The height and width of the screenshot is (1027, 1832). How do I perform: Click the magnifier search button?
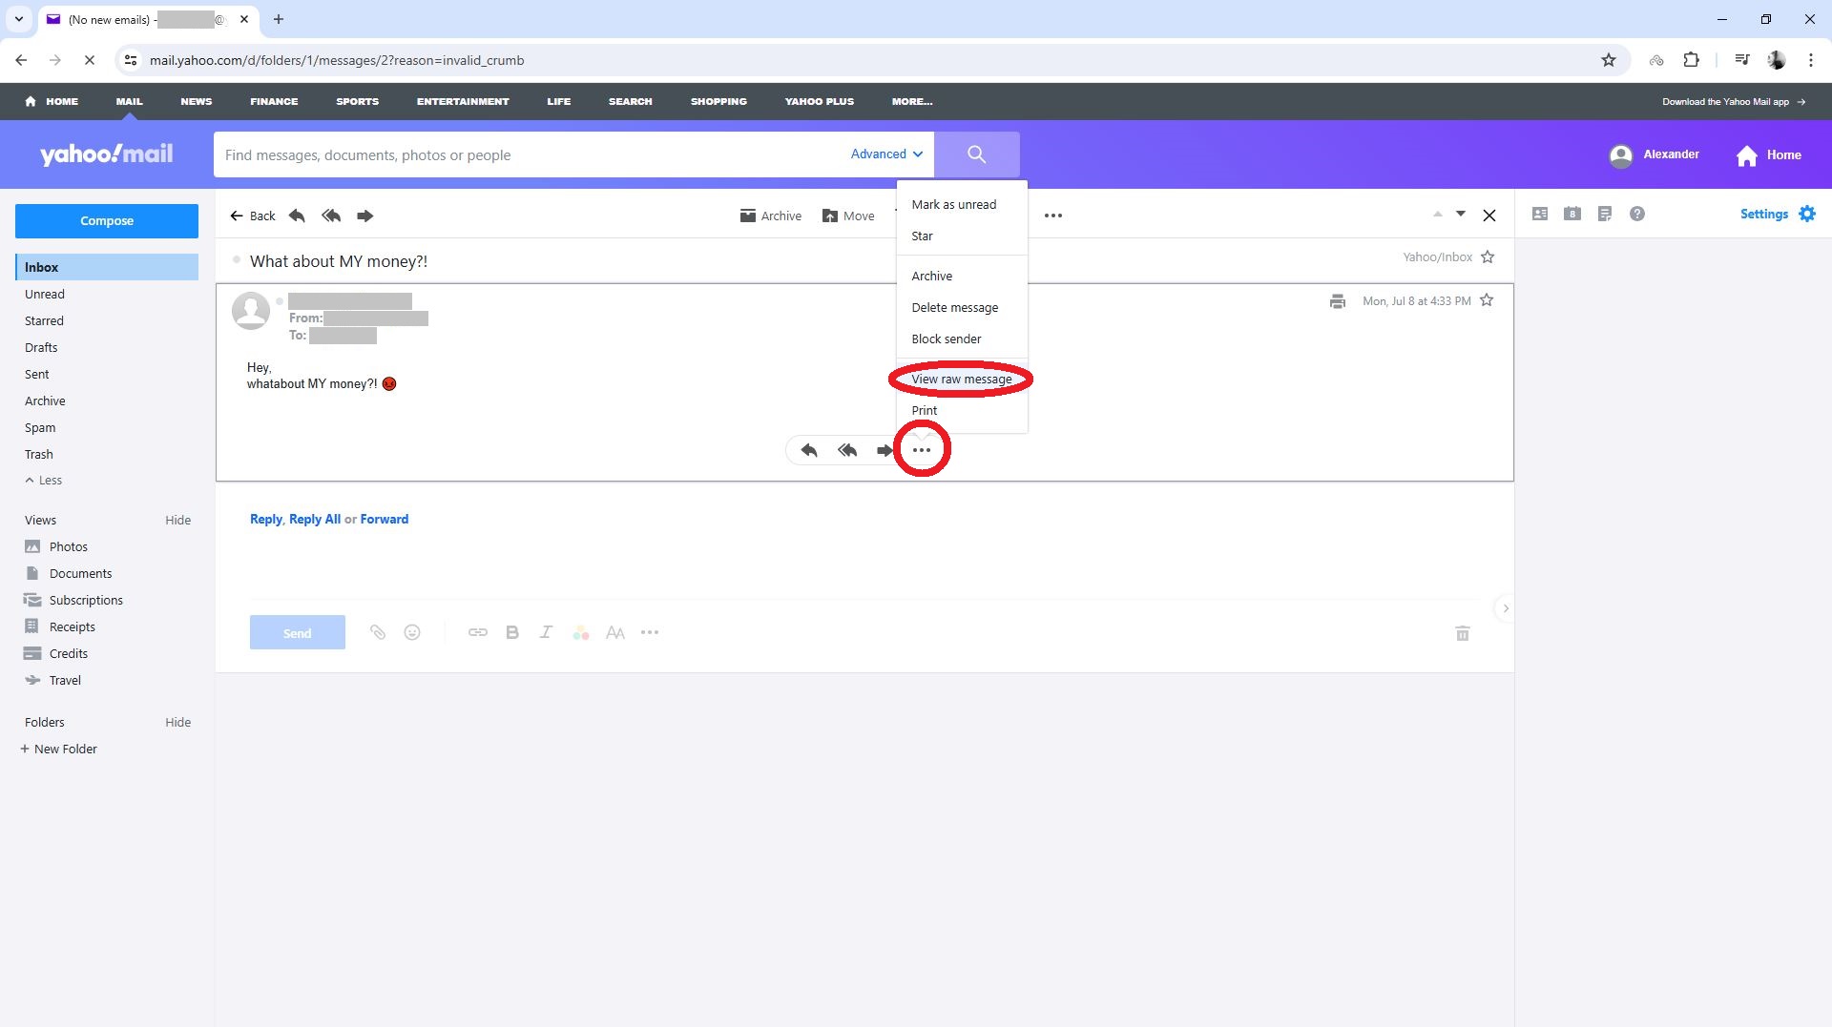[976, 154]
